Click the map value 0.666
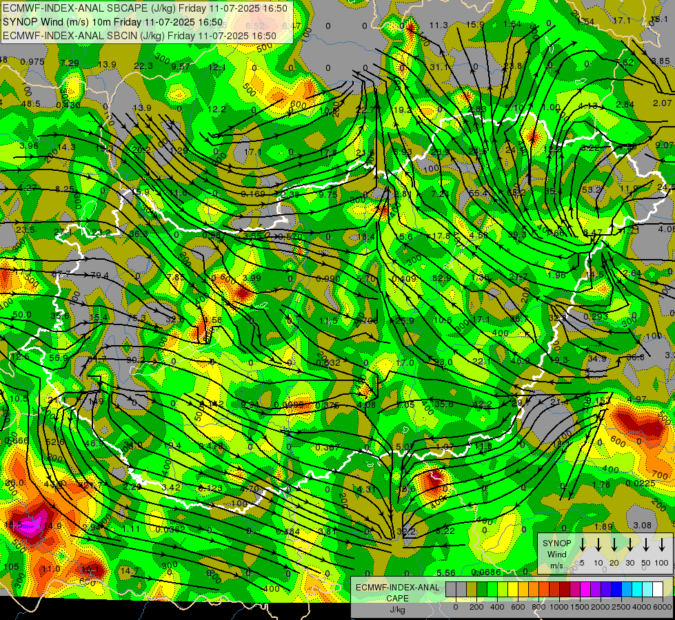Screen dimensions: 675x620 (x=17, y=441)
